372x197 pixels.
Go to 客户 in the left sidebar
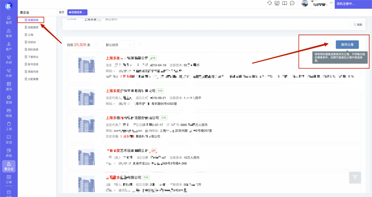(9, 47)
